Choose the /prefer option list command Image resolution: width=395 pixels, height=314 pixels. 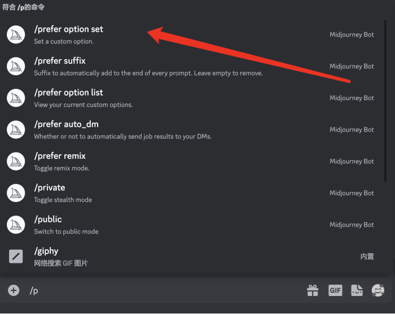68,92
